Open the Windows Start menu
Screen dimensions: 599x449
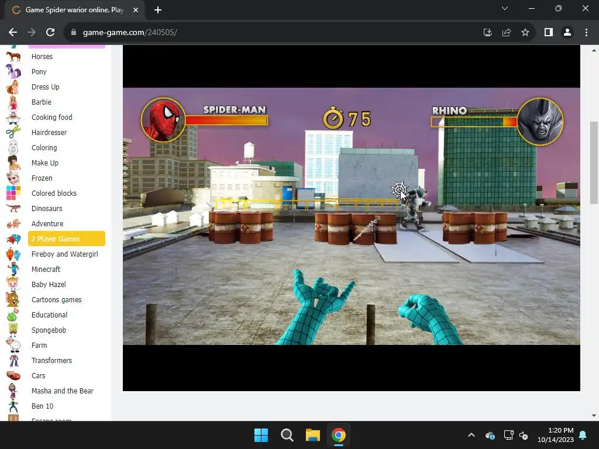pyautogui.click(x=261, y=435)
